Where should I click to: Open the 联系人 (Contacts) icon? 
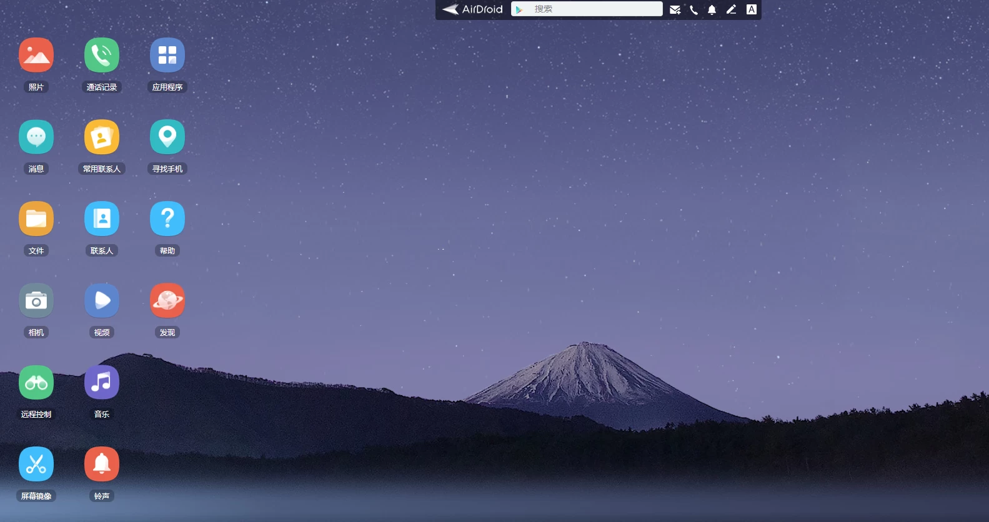[102, 219]
